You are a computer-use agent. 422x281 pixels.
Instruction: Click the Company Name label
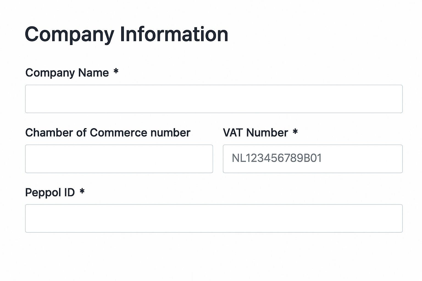coord(67,73)
